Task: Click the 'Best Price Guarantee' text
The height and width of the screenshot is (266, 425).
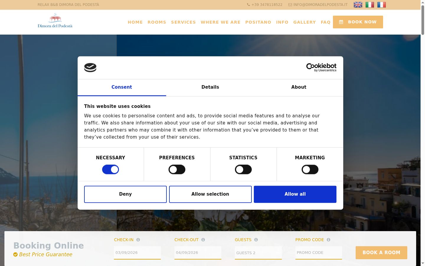Action: coord(46,254)
